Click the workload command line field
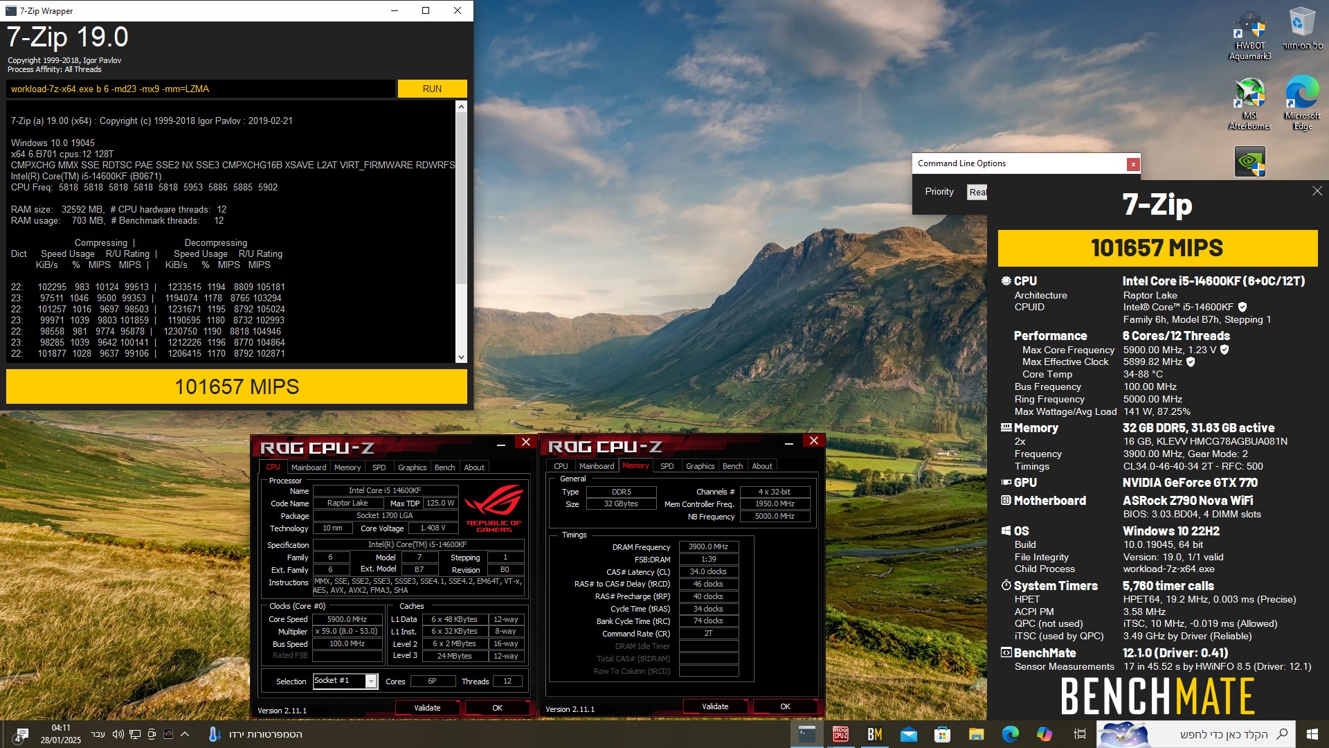The image size is (1329, 748). coord(201,89)
